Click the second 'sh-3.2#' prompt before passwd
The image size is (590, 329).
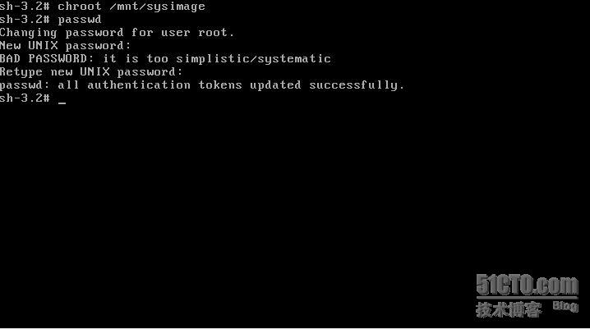pyautogui.click(x=25, y=20)
